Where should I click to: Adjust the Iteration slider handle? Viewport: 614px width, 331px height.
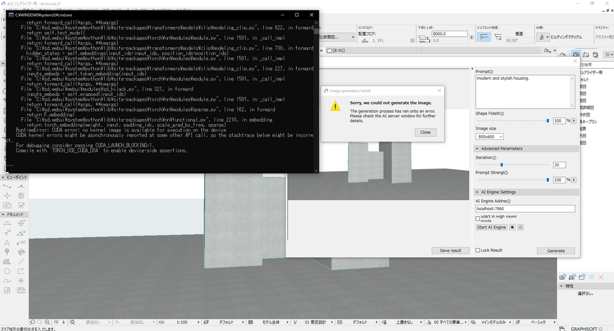pos(501,165)
